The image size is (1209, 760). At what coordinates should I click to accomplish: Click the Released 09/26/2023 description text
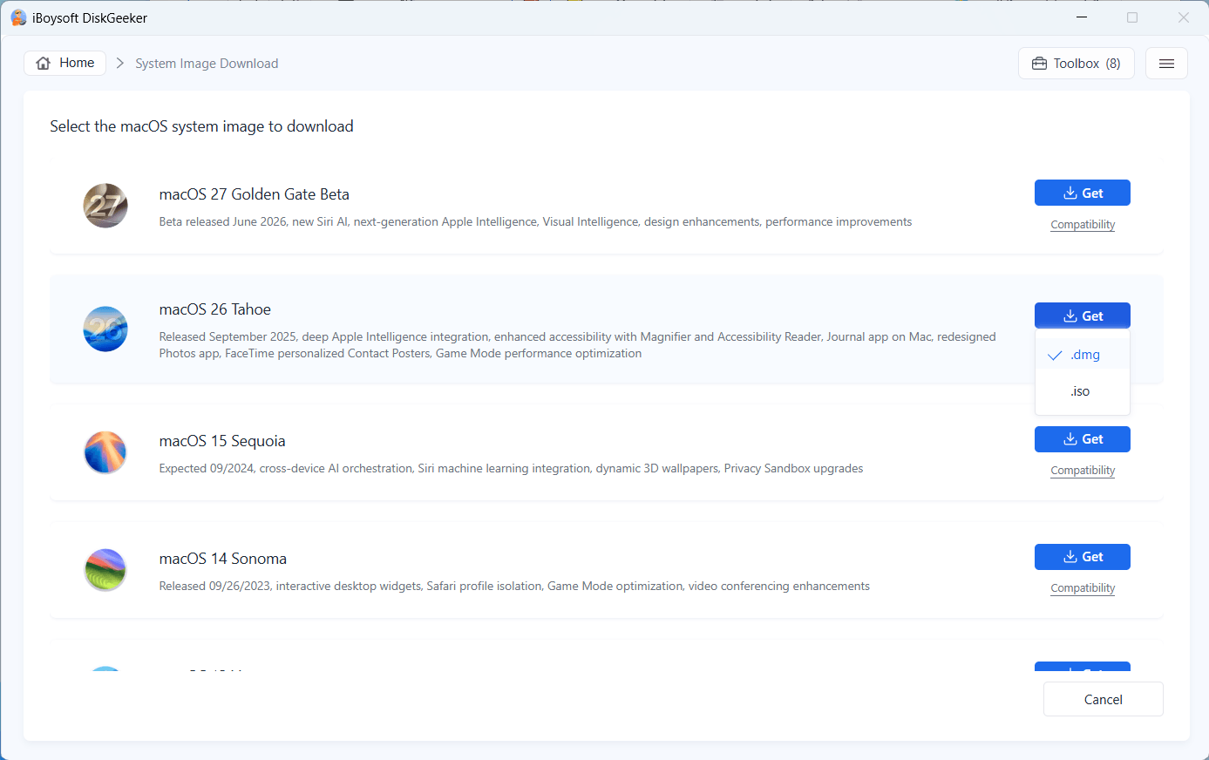[514, 587]
